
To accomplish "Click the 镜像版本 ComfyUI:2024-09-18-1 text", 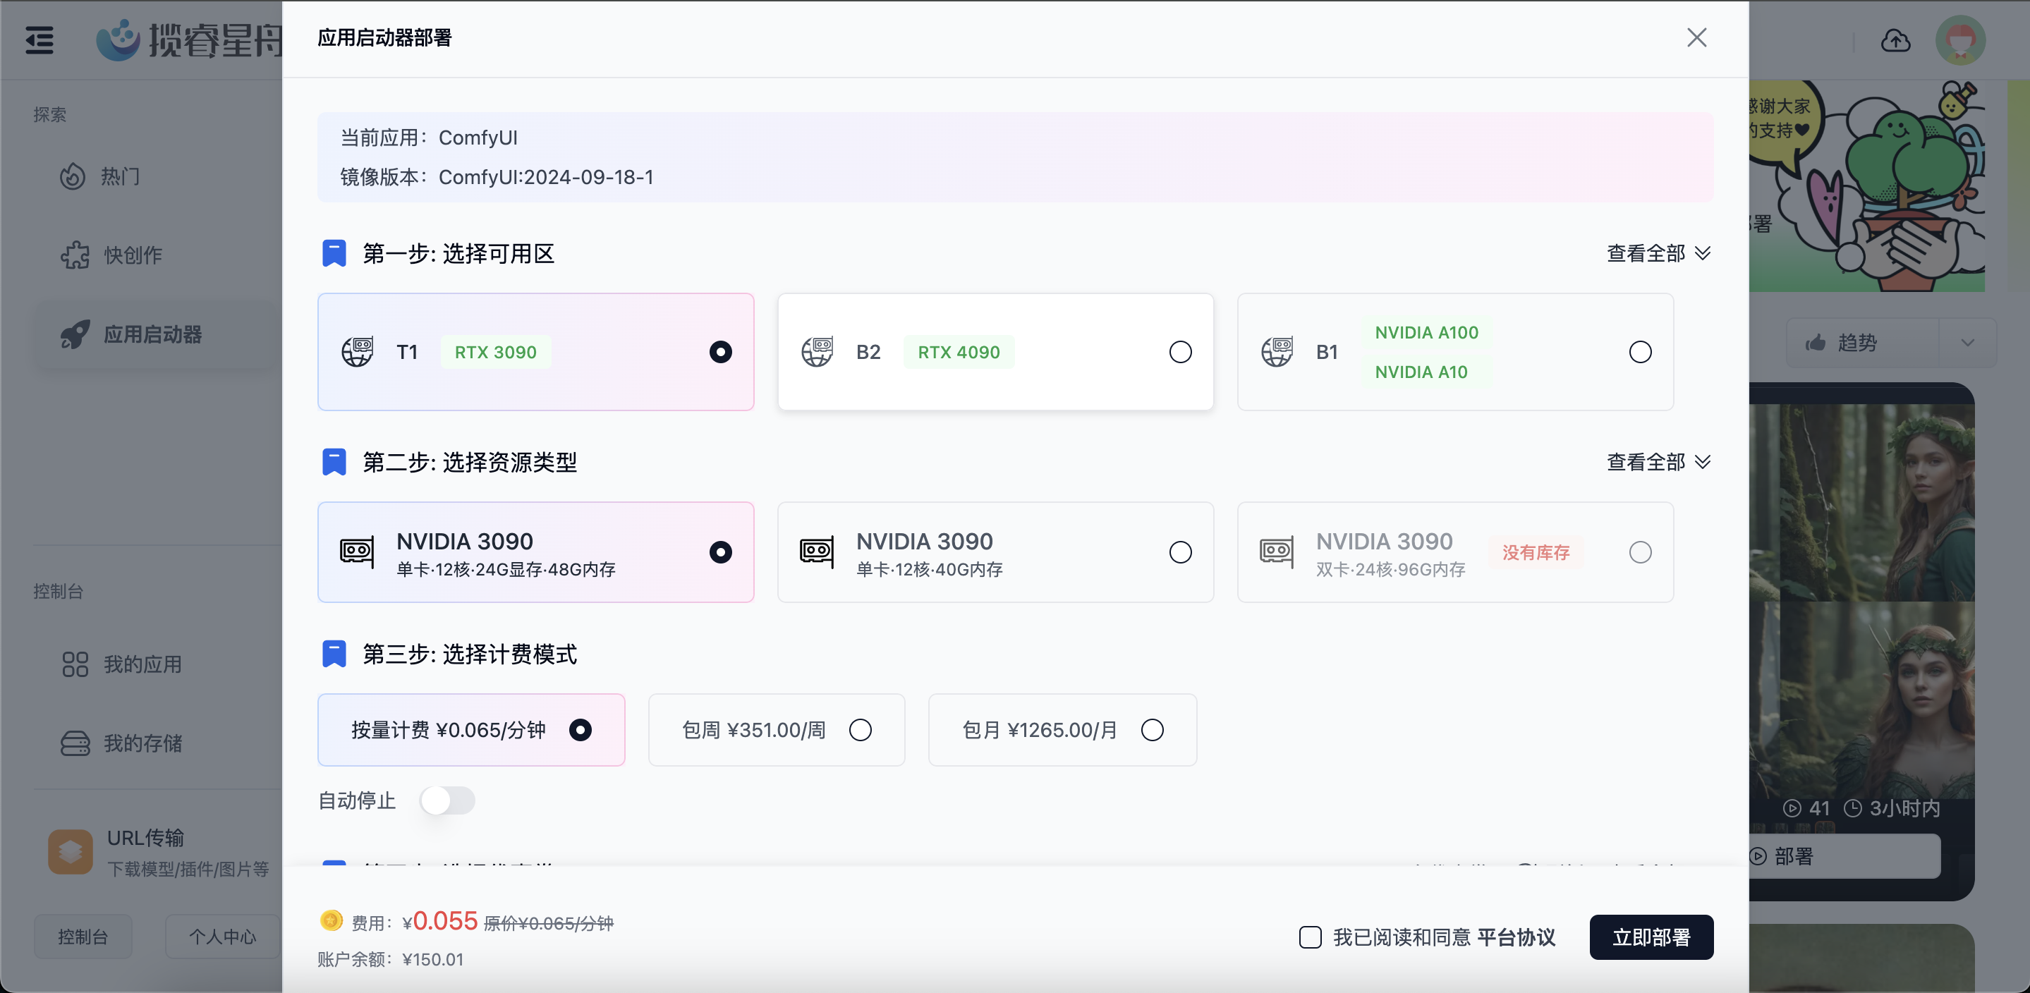I will 497,177.
